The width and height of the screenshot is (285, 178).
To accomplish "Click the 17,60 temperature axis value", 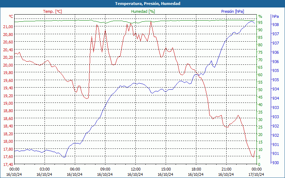I will (8, 157).
